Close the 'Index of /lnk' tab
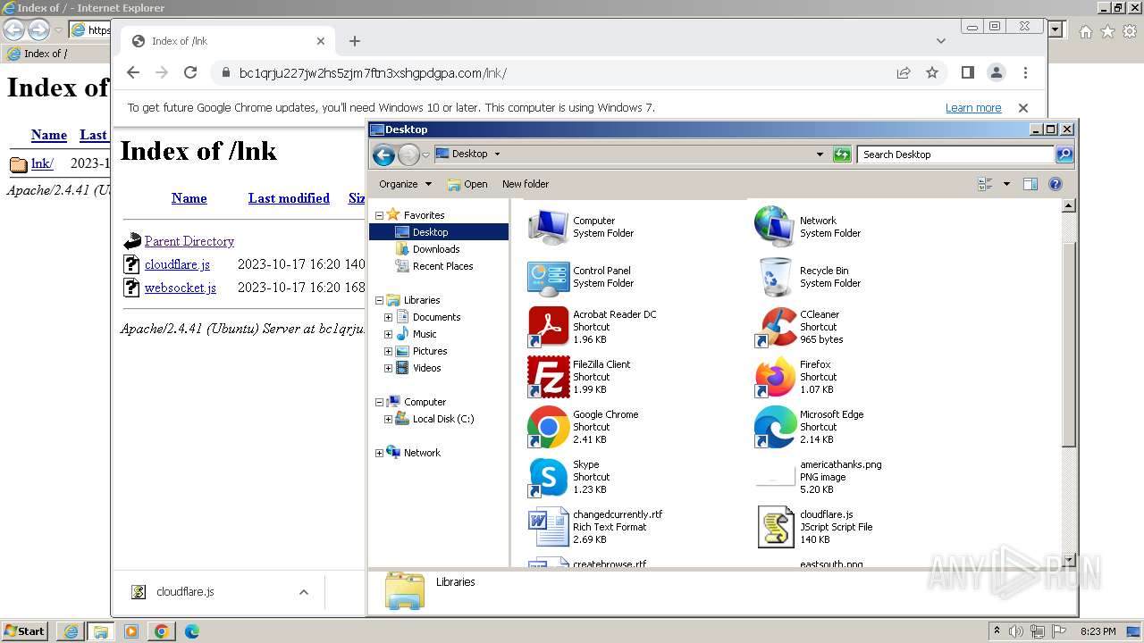 point(321,41)
